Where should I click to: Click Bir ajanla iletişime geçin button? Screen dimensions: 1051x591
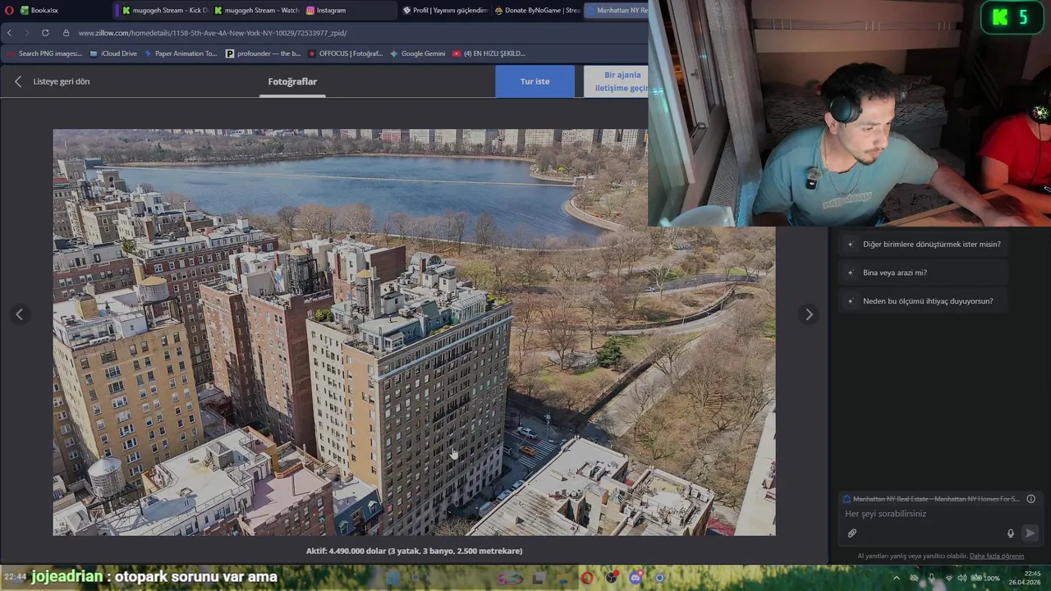616,81
